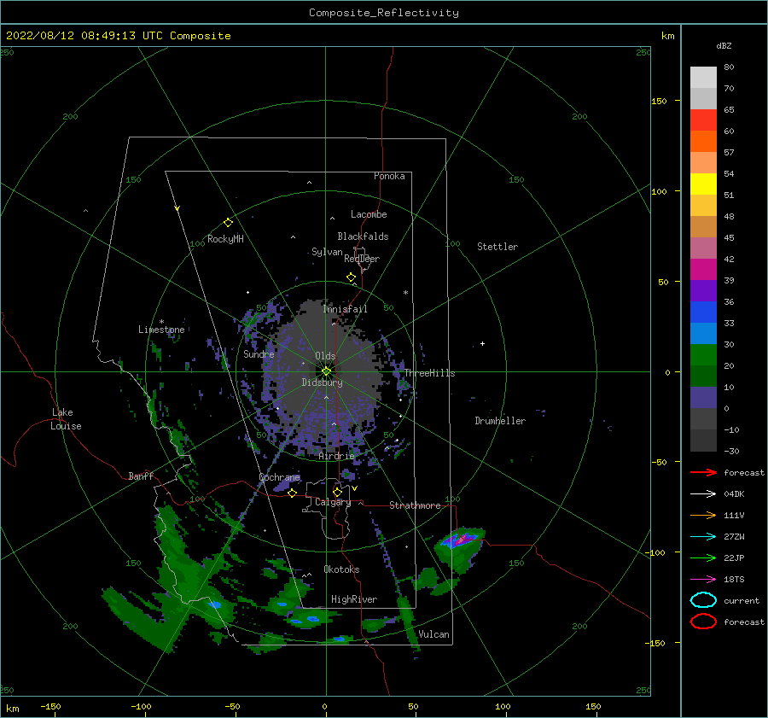Click the Vulcan label
This screenshot has height=718, width=768.
point(434,634)
